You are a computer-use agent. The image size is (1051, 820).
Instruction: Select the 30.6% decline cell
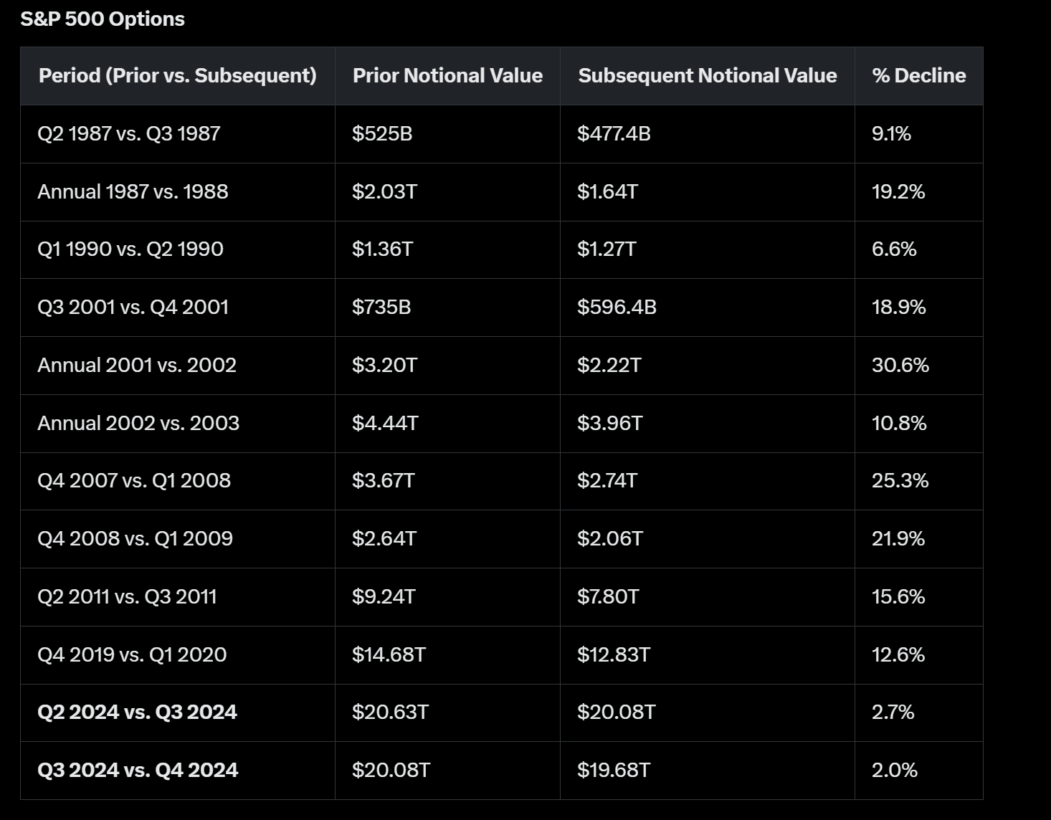point(900,366)
